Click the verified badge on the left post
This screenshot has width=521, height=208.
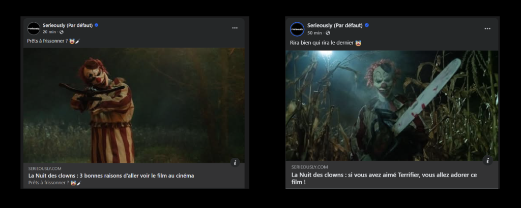(x=96, y=25)
